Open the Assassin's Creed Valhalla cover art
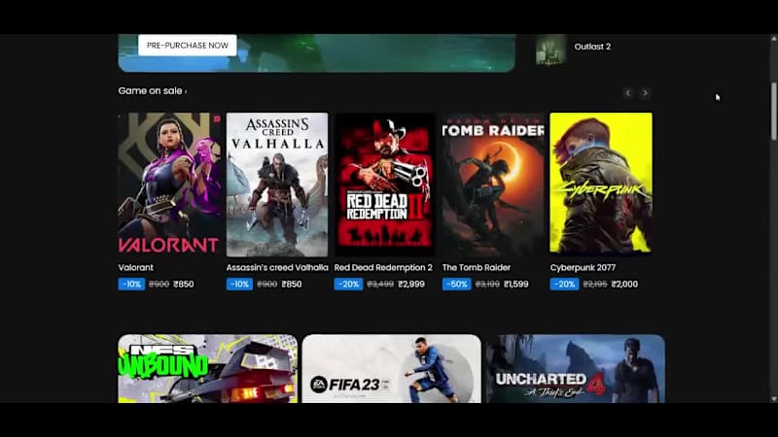Screen dimensions: 778x437 (x=277, y=185)
